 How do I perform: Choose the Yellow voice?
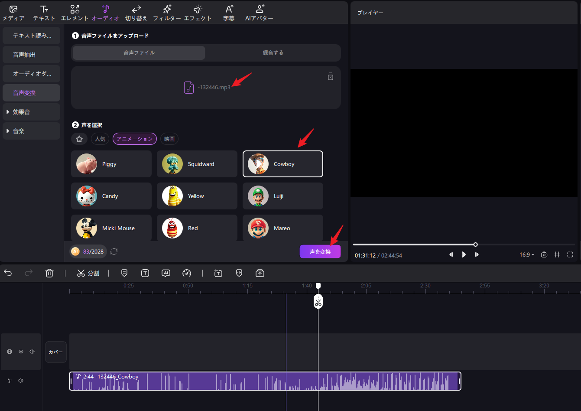pos(197,196)
